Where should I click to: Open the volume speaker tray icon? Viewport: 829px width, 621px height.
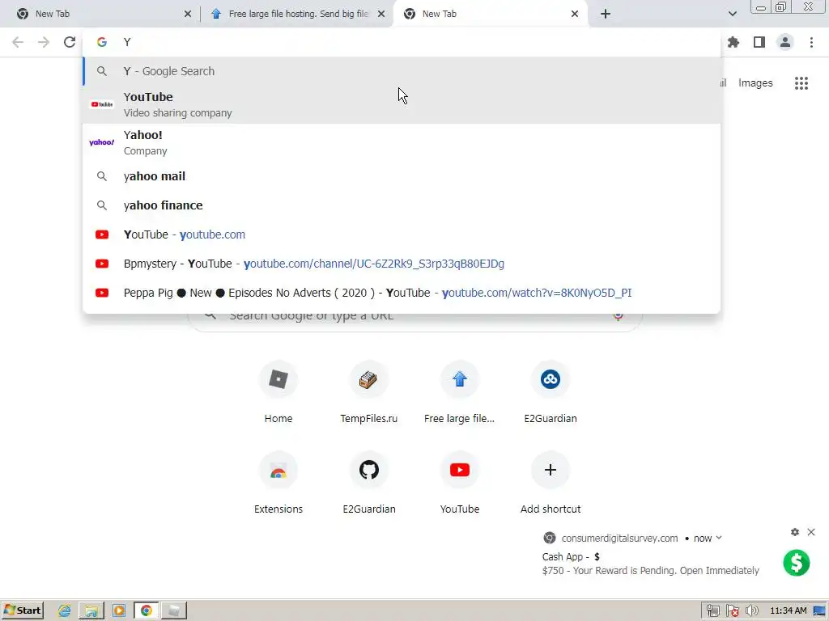click(751, 611)
